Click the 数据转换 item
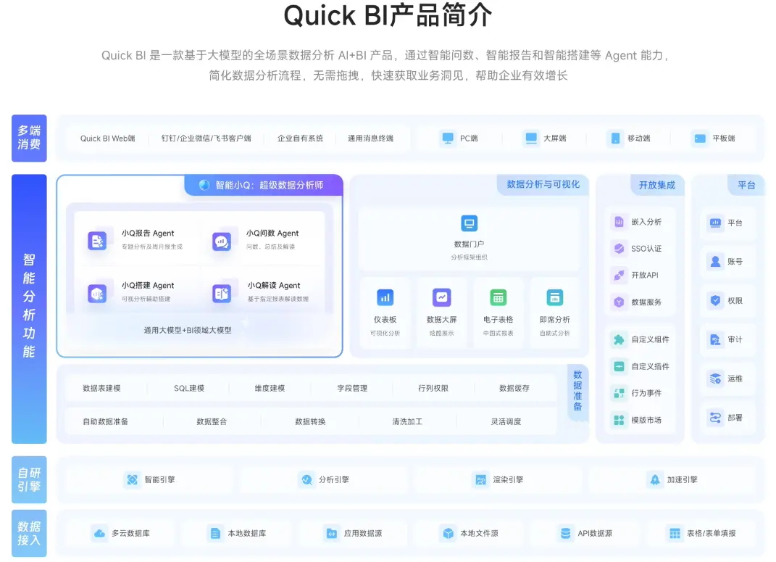Viewport: 776px width, 562px height. pyautogui.click(x=310, y=421)
